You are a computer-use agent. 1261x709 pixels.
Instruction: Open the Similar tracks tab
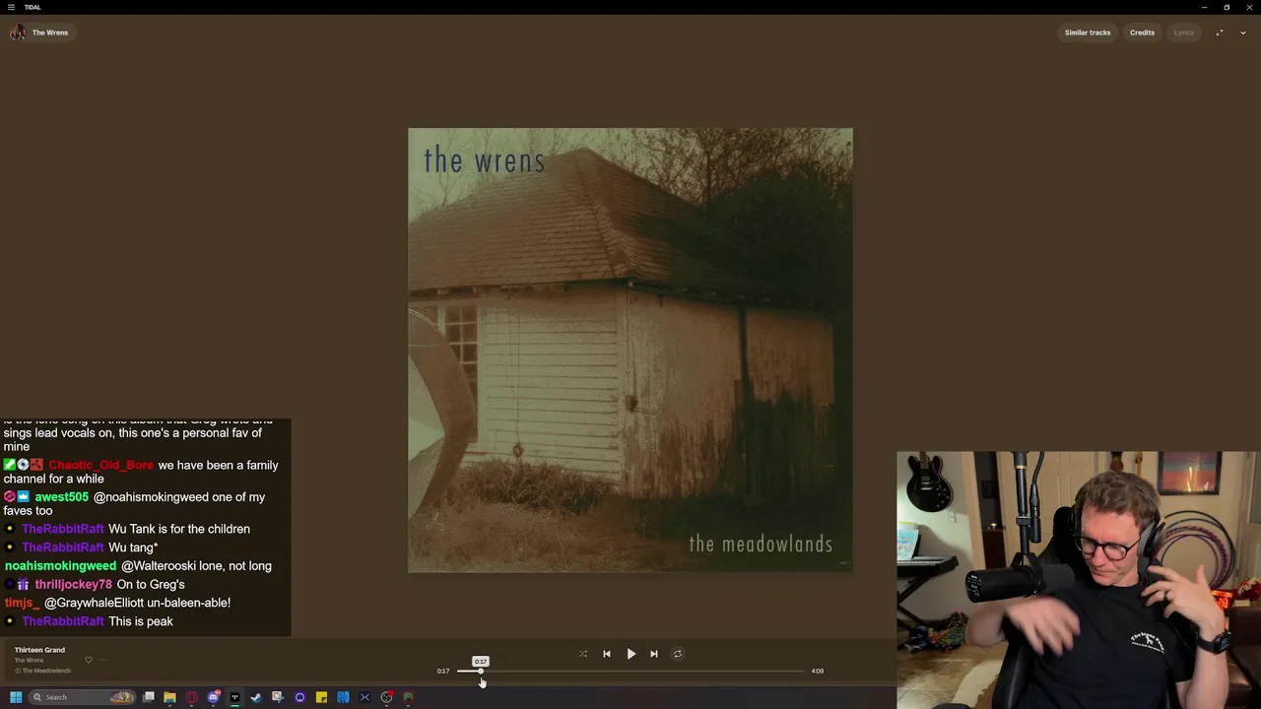[1087, 32]
